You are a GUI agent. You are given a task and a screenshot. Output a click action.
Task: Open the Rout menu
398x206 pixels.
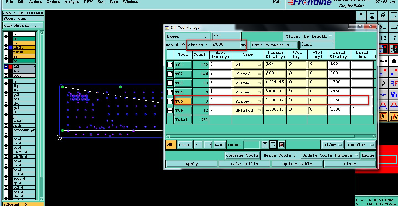tap(114, 2)
